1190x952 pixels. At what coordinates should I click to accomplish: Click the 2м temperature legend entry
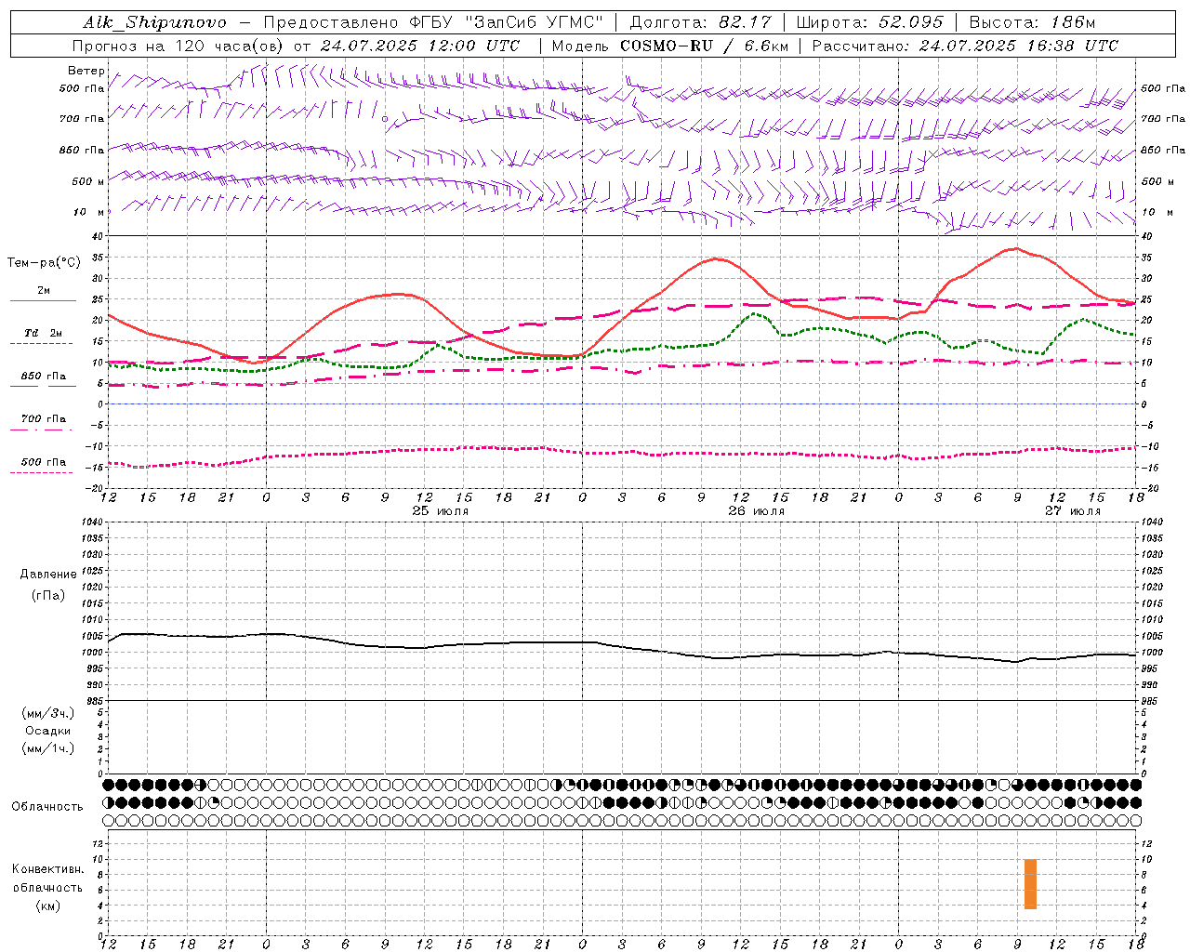44,291
